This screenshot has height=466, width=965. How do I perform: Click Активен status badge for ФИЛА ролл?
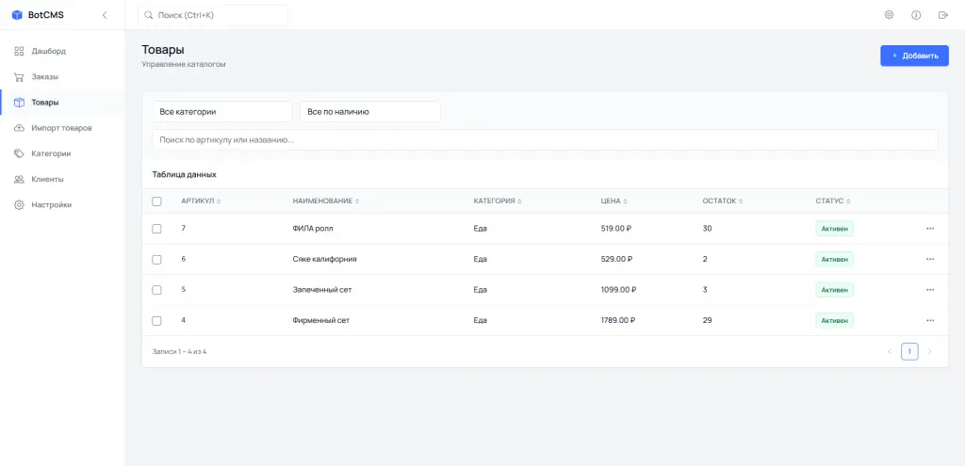pyautogui.click(x=834, y=228)
